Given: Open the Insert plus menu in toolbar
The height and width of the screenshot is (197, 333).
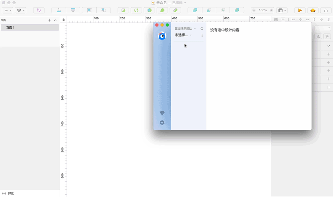Looking at the screenshot, I should click(x=8, y=10).
